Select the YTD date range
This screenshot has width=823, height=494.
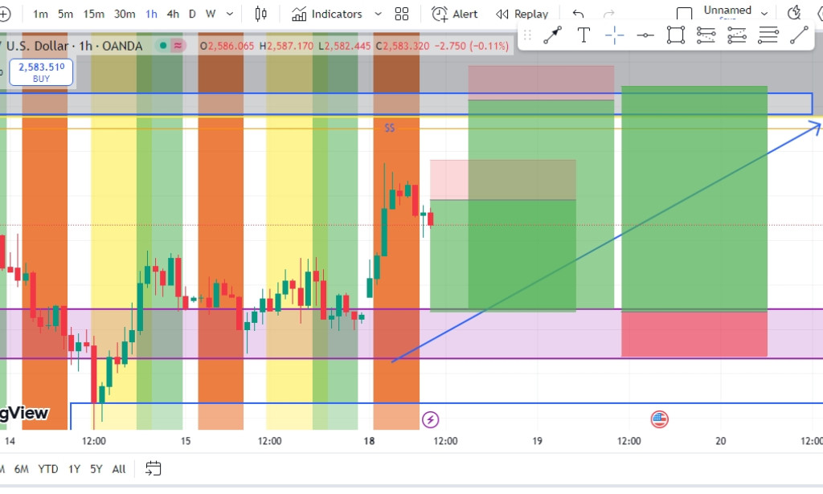(48, 469)
